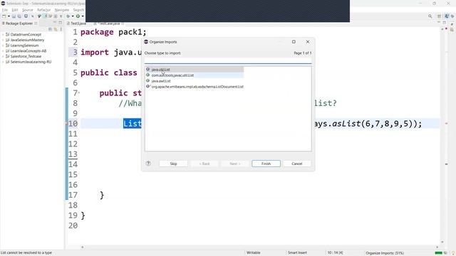Expand the SeleniumJavaLearning-RU project
This screenshot has width=456, height=256.
[x=3, y=62]
